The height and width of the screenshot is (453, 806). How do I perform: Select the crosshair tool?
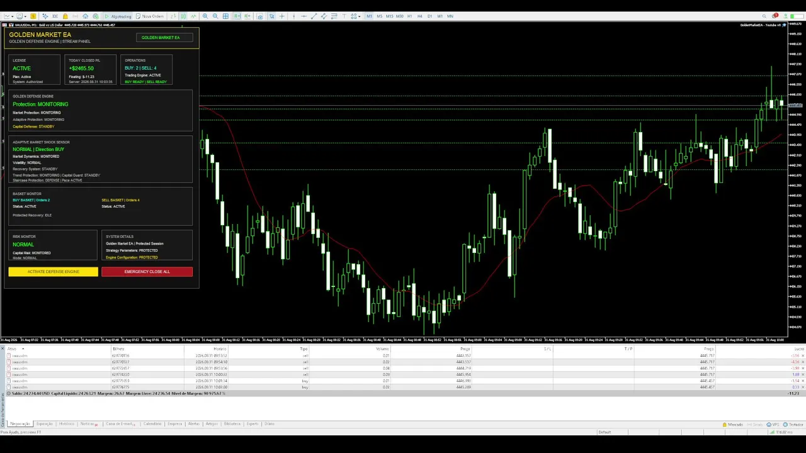click(281, 16)
